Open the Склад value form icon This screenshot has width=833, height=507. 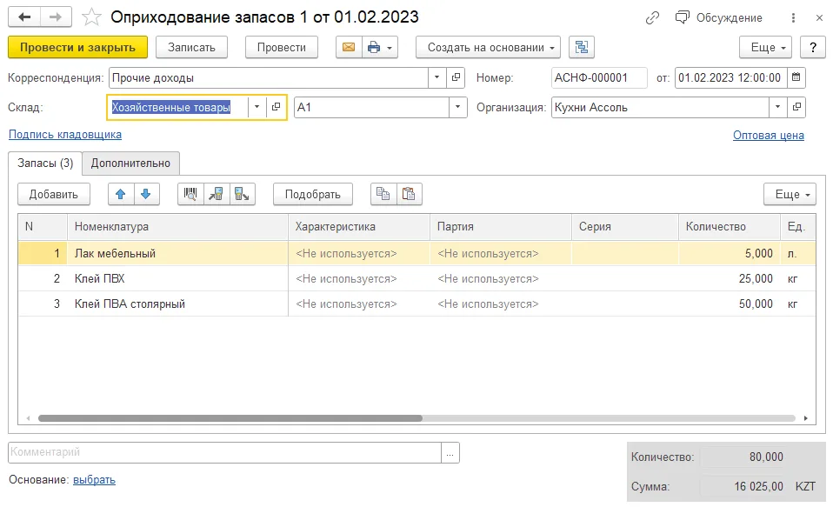click(x=276, y=107)
